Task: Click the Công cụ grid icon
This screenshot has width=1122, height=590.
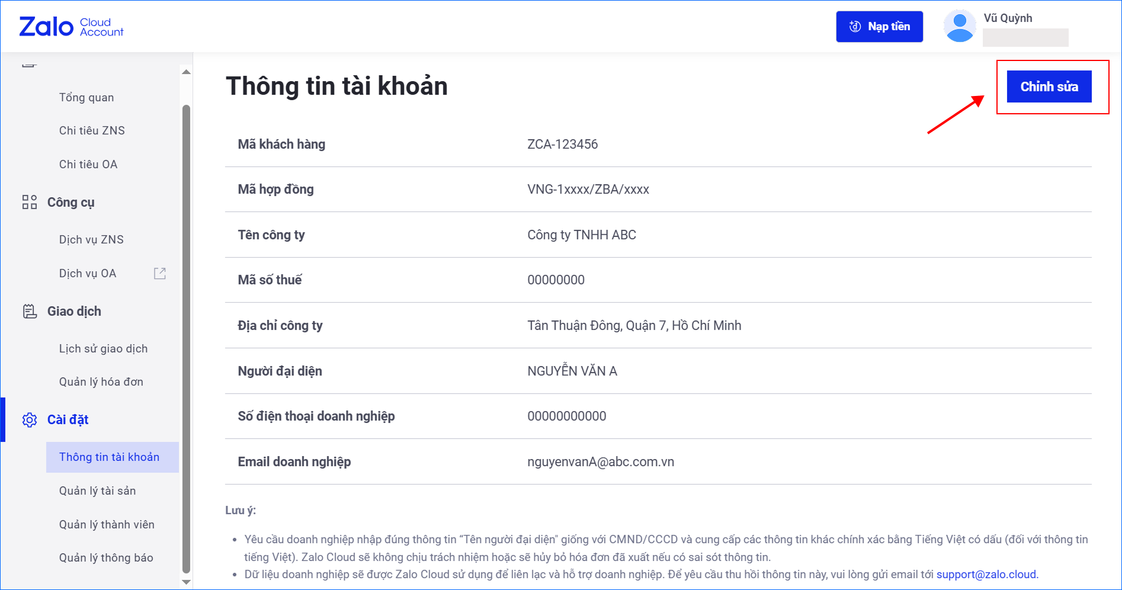Action: [30, 202]
